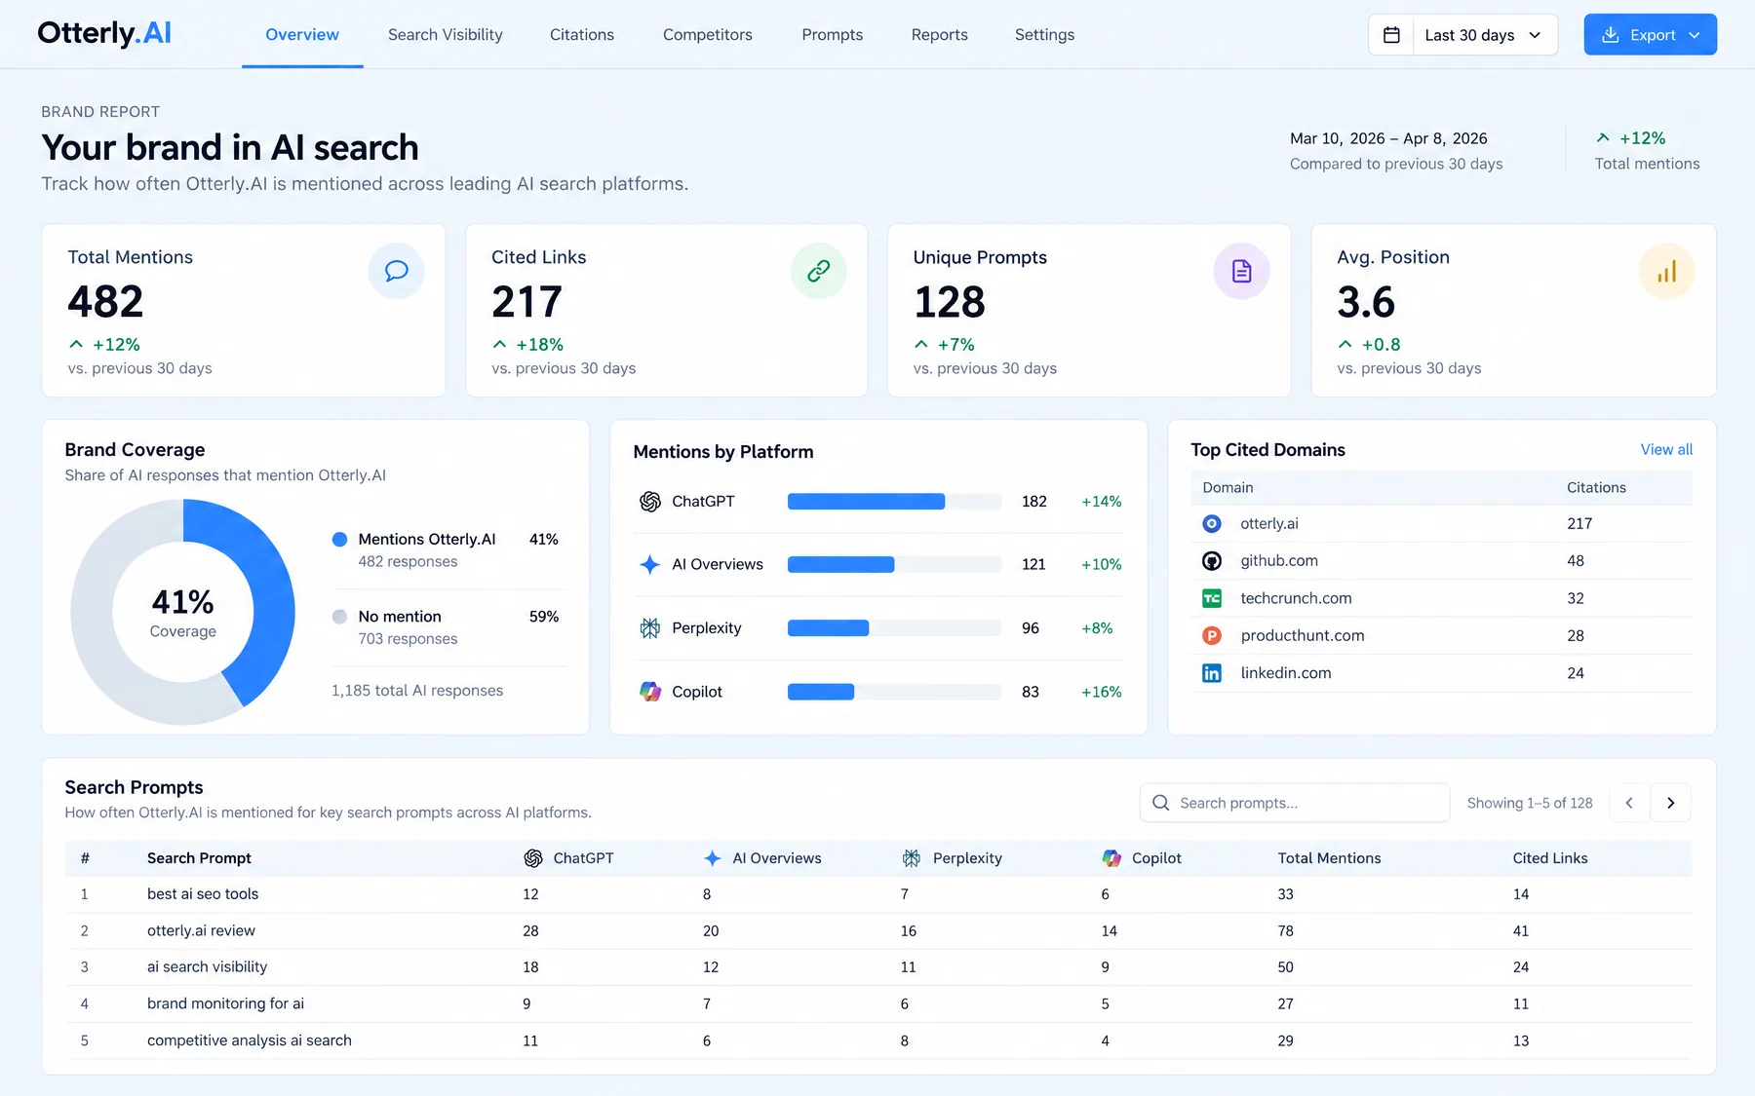This screenshot has width=1755, height=1096.
Task: Open the Competitors tab
Action: tap(708, 35)
